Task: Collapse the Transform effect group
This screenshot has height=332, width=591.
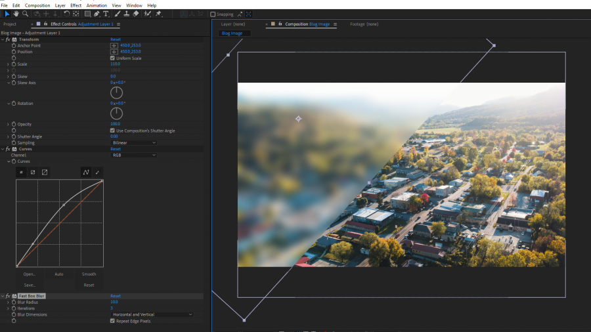Action: [3, 39]
